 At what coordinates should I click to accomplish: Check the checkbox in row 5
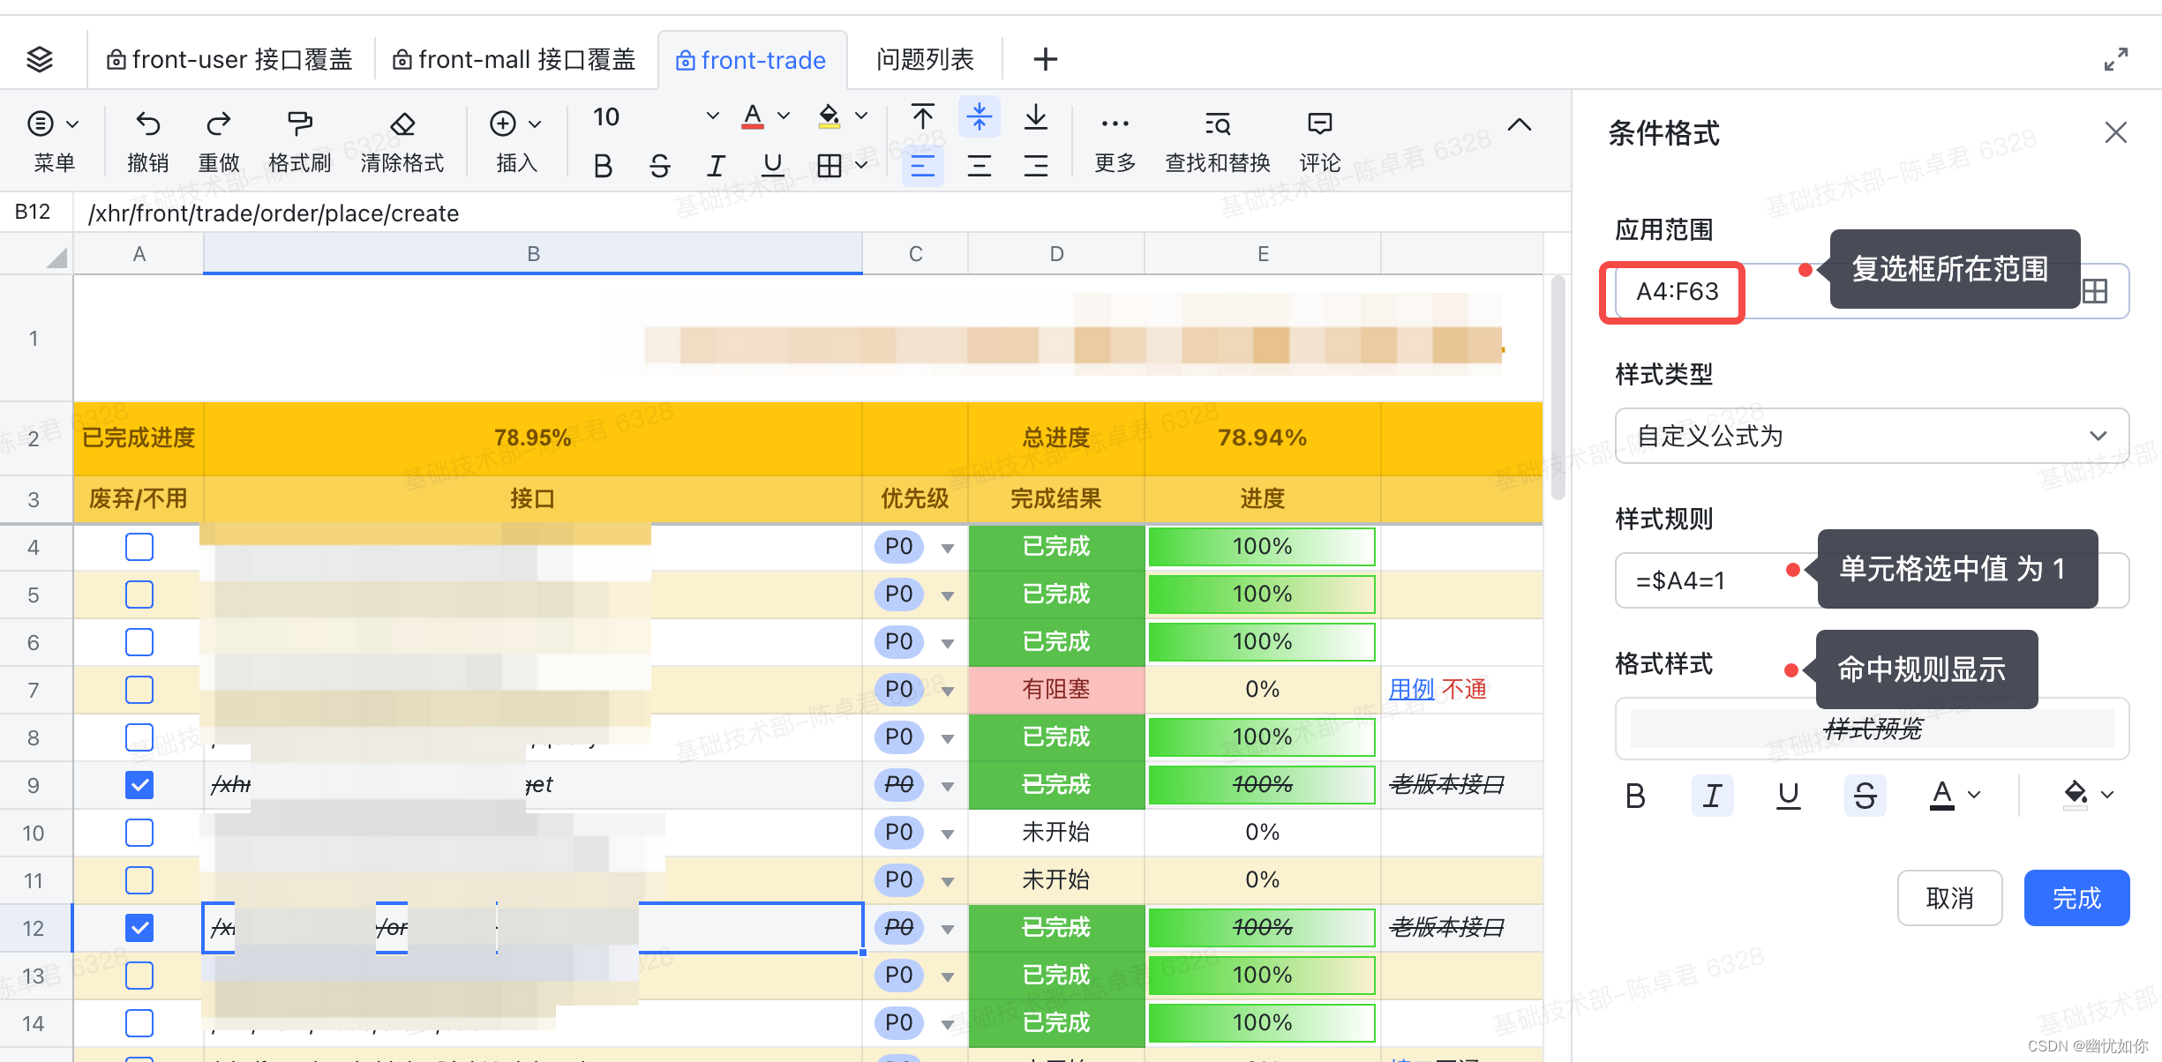coord(139,595)
